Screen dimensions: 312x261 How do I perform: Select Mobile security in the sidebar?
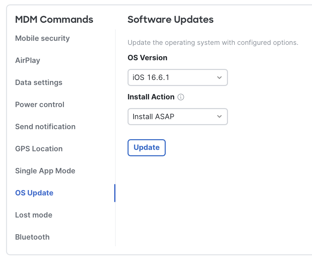[42, 38]
